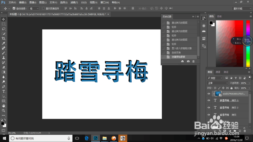253x142 pixels.
Task: Select the Dodge tool
Action: pos(3,82)
